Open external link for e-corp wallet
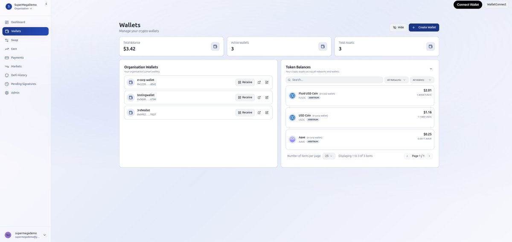512x242 pixels. 259,82
